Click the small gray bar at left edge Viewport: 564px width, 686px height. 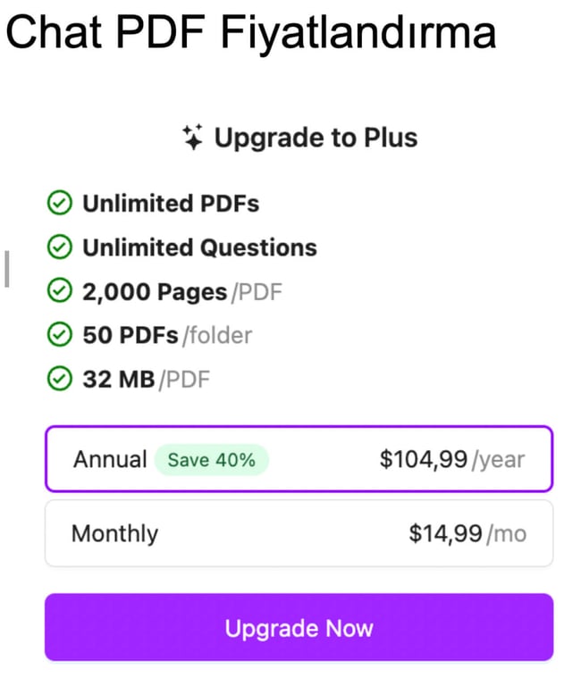point(6,269)
